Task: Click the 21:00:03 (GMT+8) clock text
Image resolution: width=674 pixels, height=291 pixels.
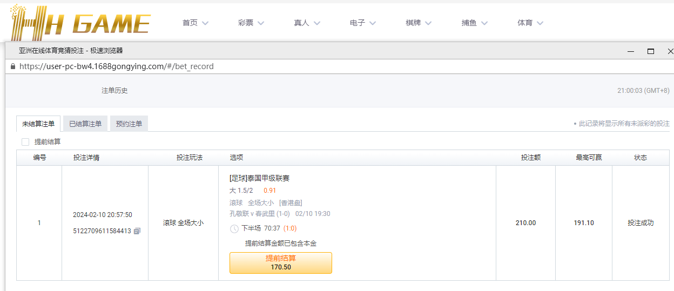Action: point(643,91)
